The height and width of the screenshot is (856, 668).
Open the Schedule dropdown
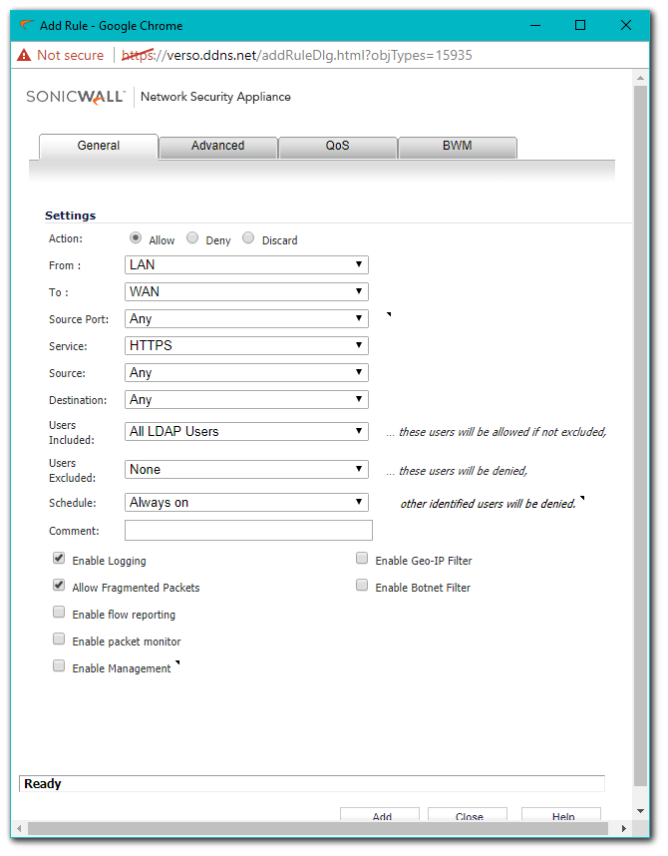246,503
